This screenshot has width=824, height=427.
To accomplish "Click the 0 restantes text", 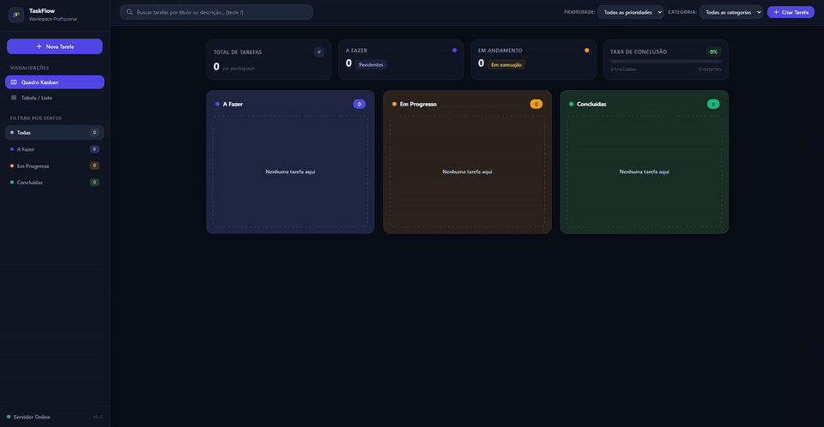I will pos(710,69).
